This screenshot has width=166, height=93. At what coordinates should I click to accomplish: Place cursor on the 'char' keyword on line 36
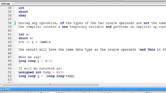(x=22, y=16)
